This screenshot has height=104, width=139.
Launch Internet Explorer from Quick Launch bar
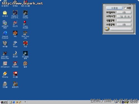coord(14,102)
